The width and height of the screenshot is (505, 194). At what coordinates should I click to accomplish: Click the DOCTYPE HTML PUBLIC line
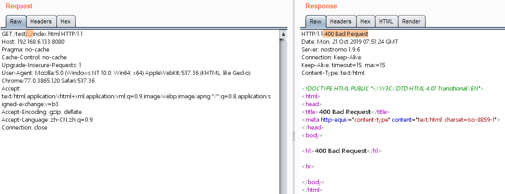tap(393, 88)
